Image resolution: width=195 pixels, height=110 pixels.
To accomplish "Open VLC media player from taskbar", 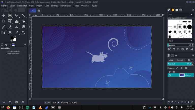I will tap(40, 107).
